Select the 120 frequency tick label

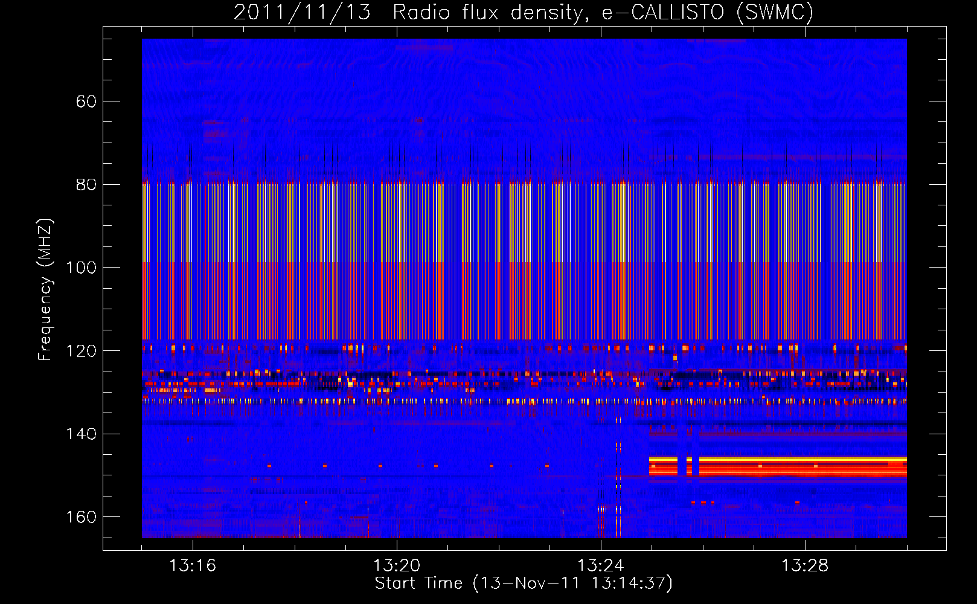(x=82, y=351)
